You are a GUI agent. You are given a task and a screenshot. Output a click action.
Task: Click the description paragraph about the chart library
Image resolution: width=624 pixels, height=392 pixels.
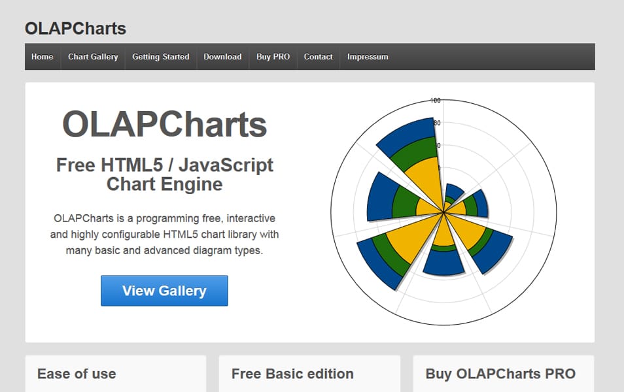click(x=164, y=234)
